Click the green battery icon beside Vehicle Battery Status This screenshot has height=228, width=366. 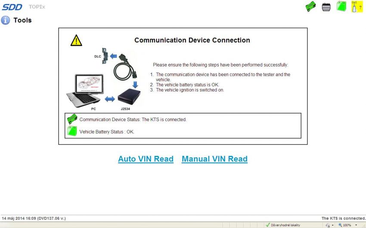pyautogui.click(x=71, y=131)
